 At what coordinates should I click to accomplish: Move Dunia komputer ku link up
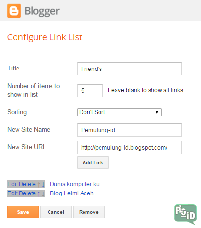[x=39, y=184]
